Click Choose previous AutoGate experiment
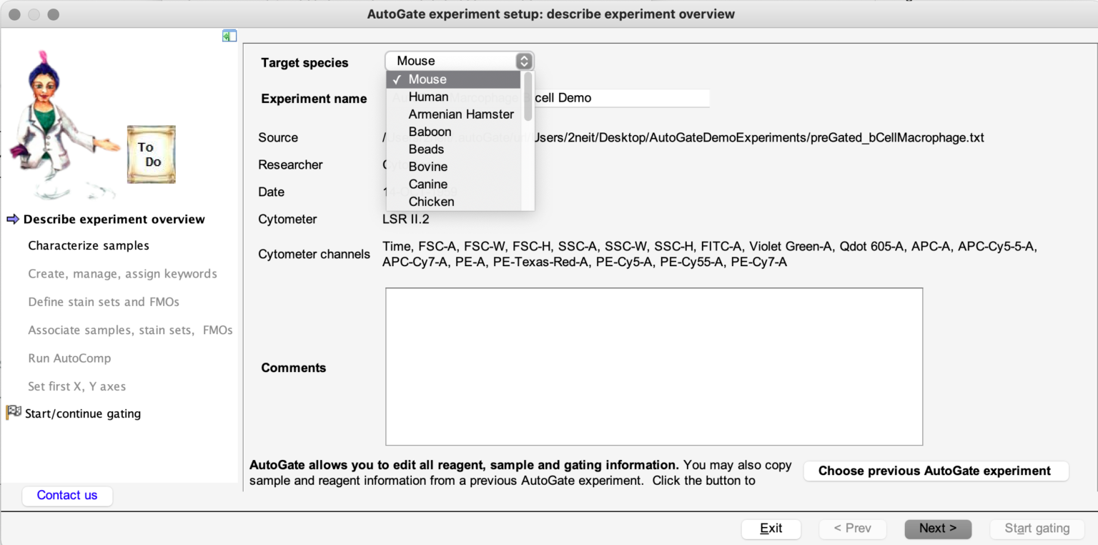The width and height of the screenshot is (1098, 545). pos(936,471)
